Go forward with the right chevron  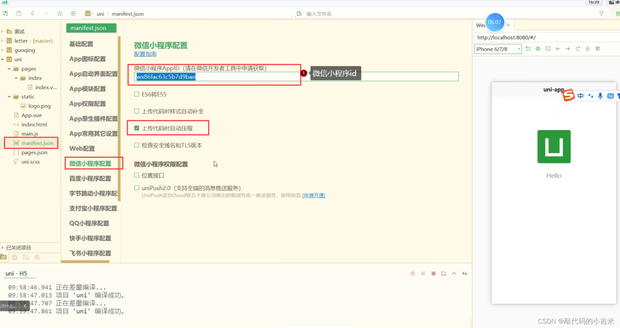(46, 13)
